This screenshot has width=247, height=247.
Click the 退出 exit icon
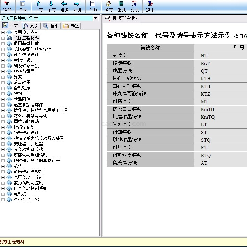point(150,6)
